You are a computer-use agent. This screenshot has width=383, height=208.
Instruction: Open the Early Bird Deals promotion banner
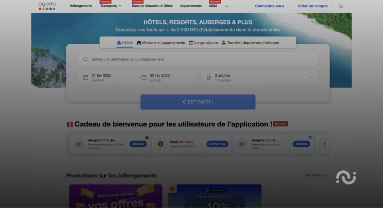pyautogui.click(x=215, y=196)
